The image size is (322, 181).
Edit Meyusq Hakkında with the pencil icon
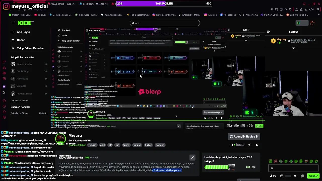click(x=192, y=158)
